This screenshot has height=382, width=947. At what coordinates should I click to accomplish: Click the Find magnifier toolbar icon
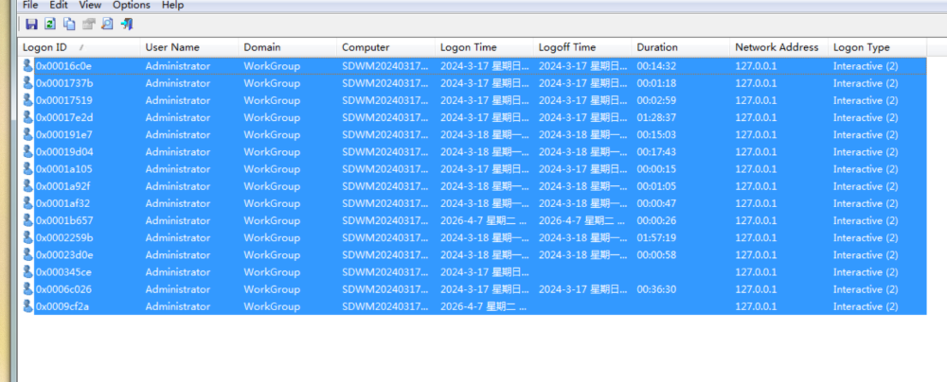pos(107,24)
